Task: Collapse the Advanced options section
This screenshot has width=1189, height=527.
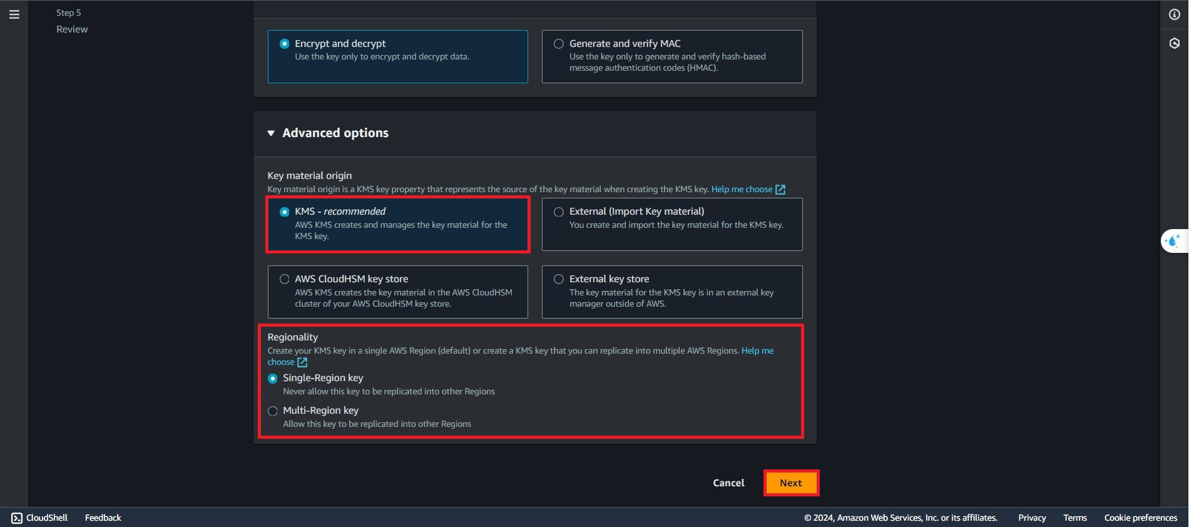Action: [271, 133]
